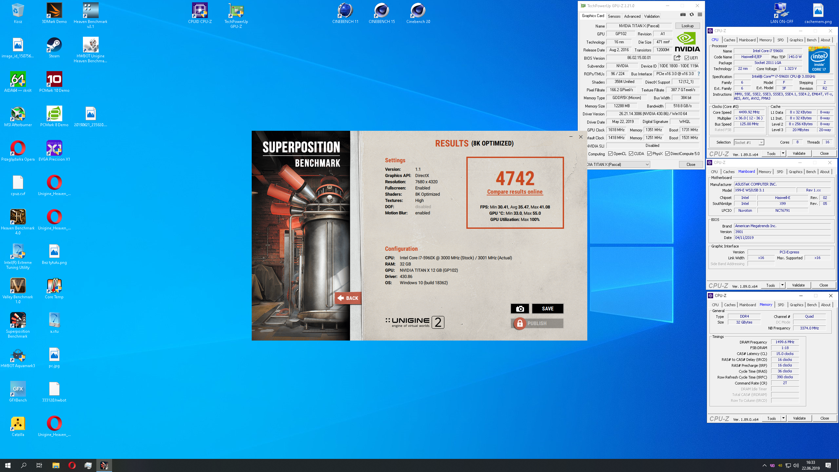Click the GPU-Z refresh icon
The height and width of the screenshot is (472, 839).
coord(692,14)
